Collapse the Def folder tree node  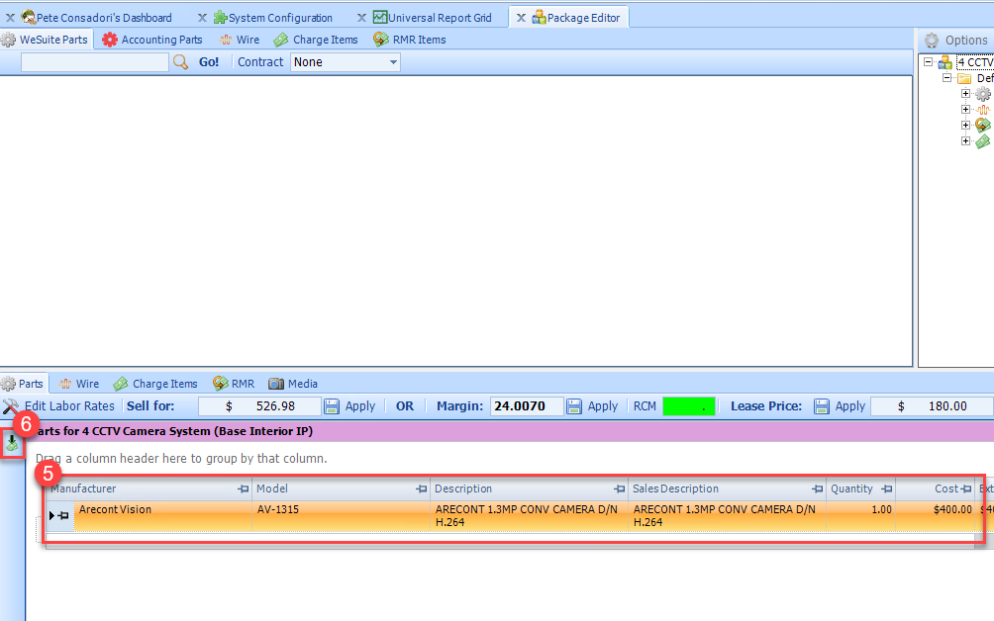tap(947, 78)
